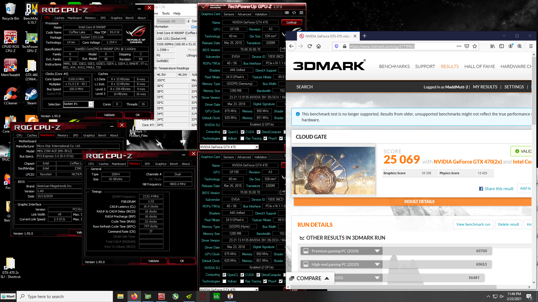This screenshot has height=302, width=538.
Task: Toggle Ray Tracing checkbox in upper GPU-Z
Action: coord(242,138)
